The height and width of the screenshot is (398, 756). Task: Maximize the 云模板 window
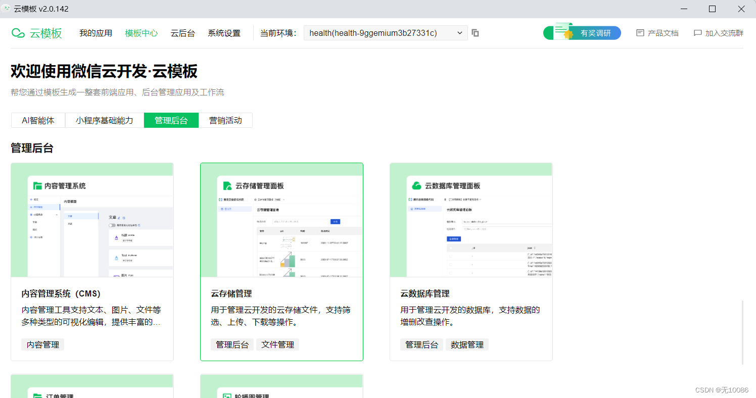pyautogui.click(x=713, y=9)
